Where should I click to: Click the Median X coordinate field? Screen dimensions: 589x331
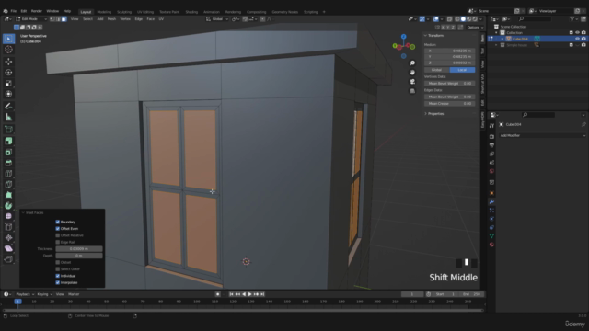pyautogui.click(x=450, y=51)
